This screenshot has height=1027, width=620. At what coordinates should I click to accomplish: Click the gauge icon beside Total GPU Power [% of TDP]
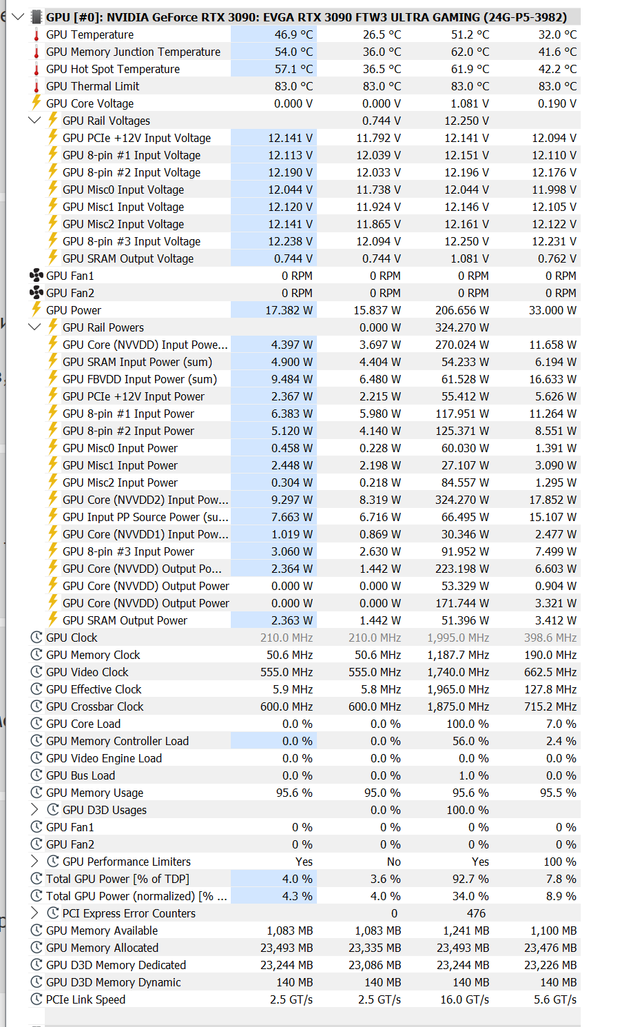37,878
